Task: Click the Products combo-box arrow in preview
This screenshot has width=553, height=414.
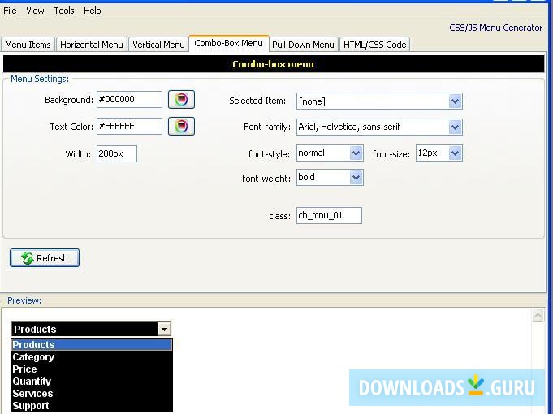Action: [x=164, y=330]
